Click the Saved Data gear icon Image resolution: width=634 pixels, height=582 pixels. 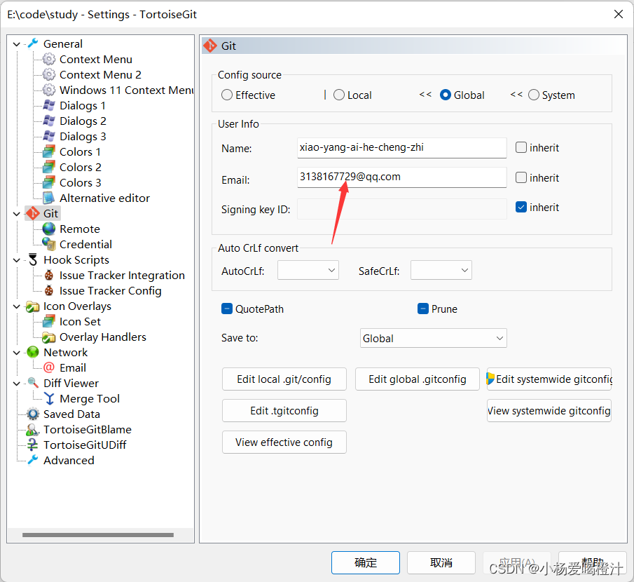(33, 414)
